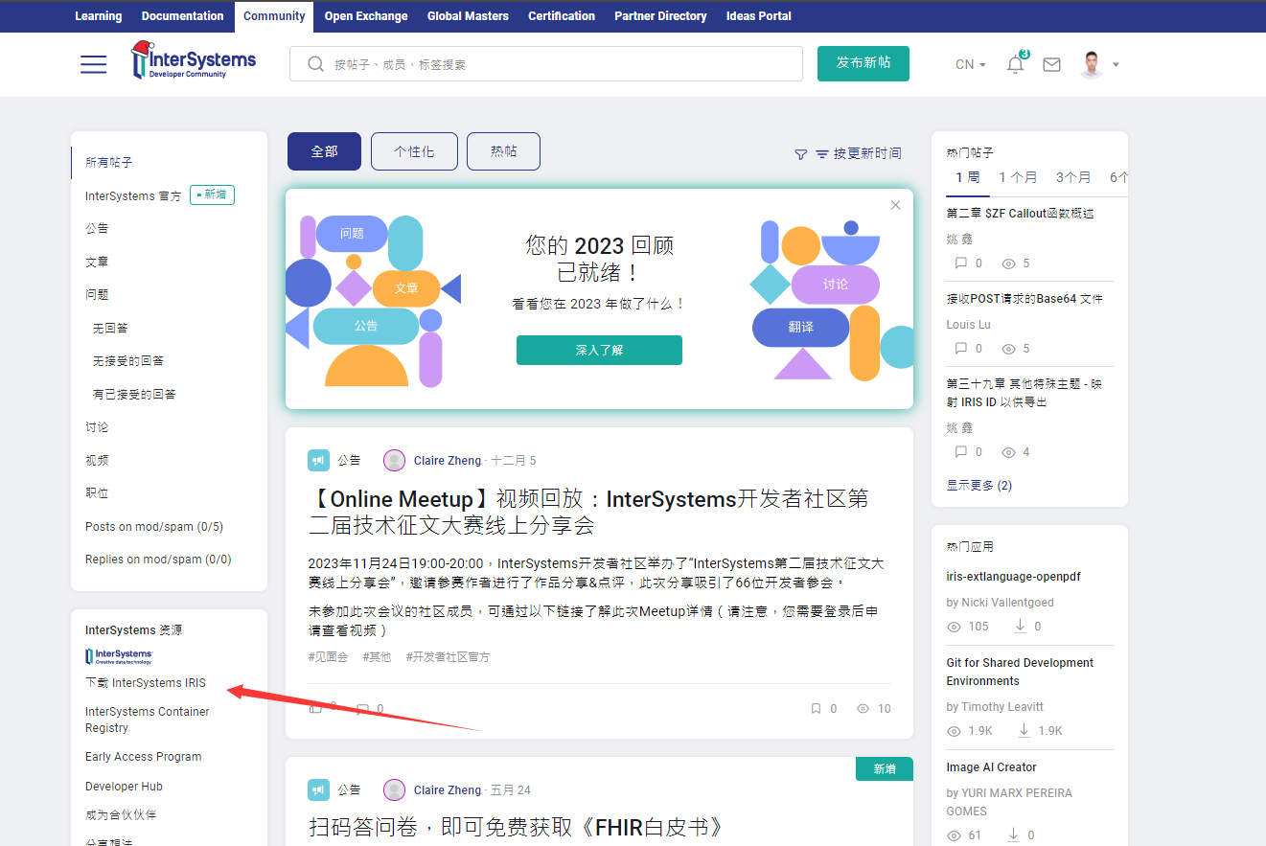This screenshot has height=846, width=1266.
Task: Select the 全部 feed tab
Action: pyautogui.click(x=324, y=151)
